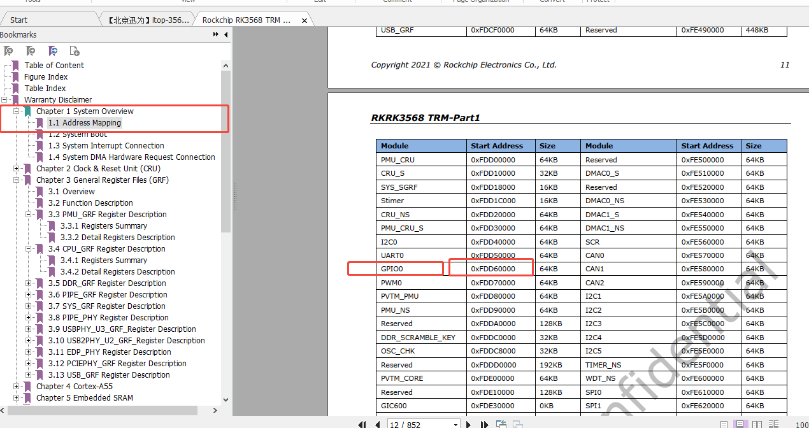The image size is (809, 428).
Task: Switch to the 北京迅为 itop-356 tab
Action: (x=148, y=20)
